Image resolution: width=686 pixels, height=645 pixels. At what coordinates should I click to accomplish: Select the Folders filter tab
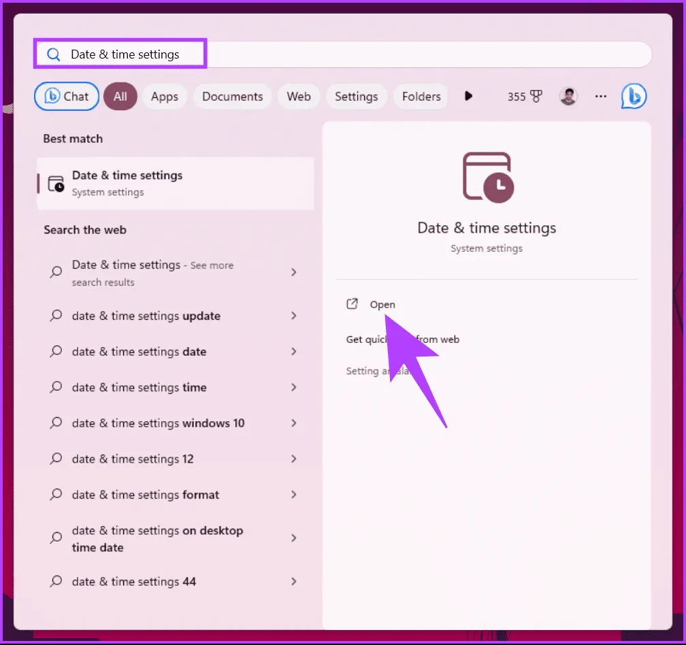click(421, 97)
